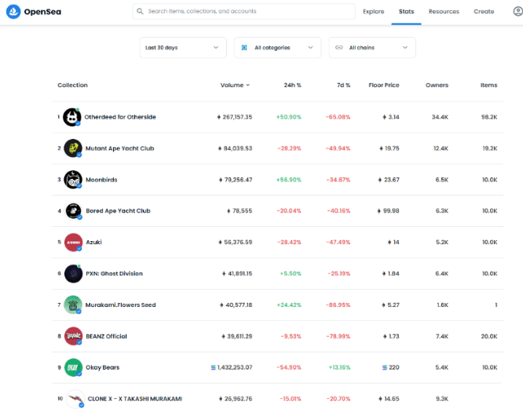Click Mutant Ape floor price 19.75
Image resolution: width=523 pixels, height=409 pixels.
pos(392,148)
